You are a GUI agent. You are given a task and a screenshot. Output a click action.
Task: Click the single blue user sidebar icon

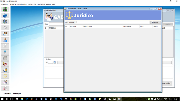click(5, 40)
